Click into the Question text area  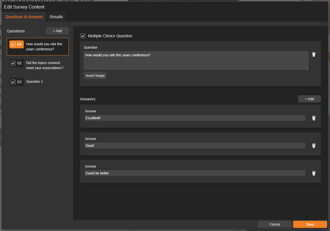click(x=196, y=61)
